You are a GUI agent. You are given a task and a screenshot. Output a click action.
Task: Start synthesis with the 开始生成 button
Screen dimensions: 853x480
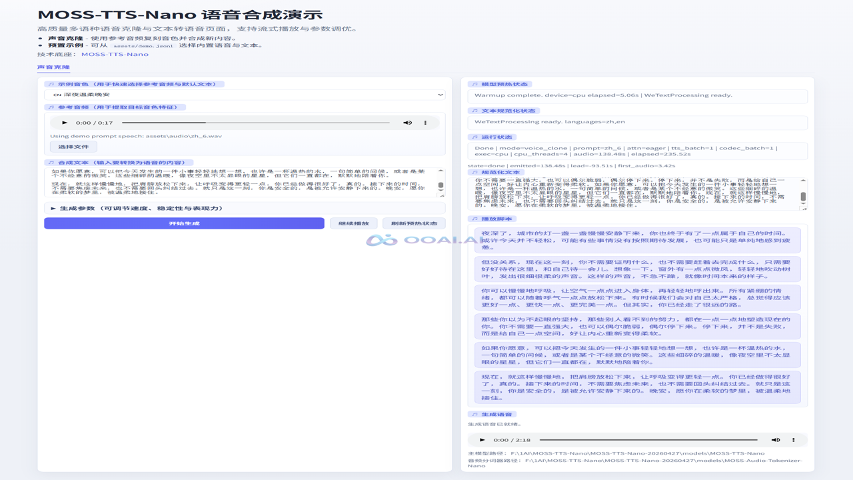[184, 223]
